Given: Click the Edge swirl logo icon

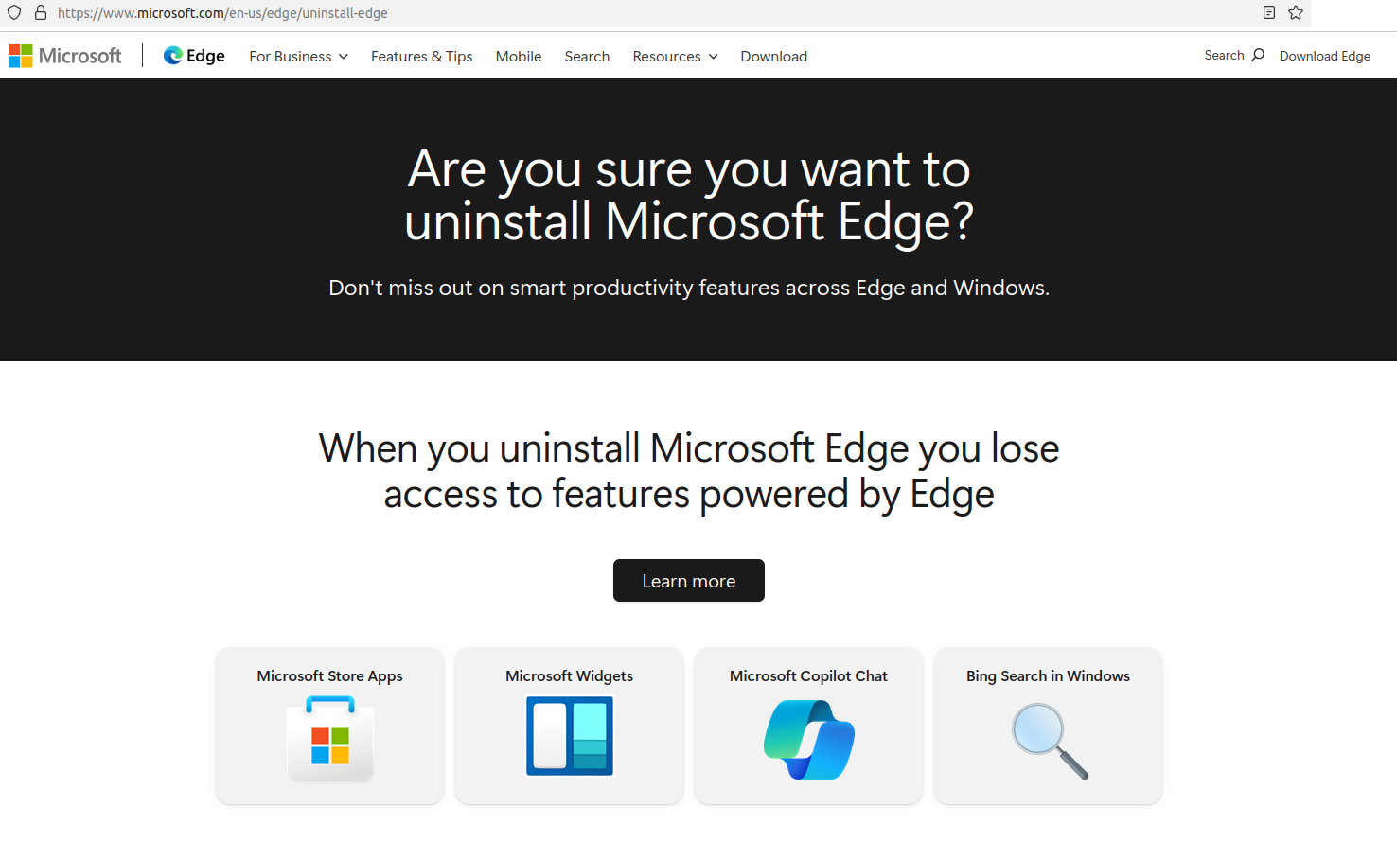Looking at the screenshot, I should pos(172,56).
